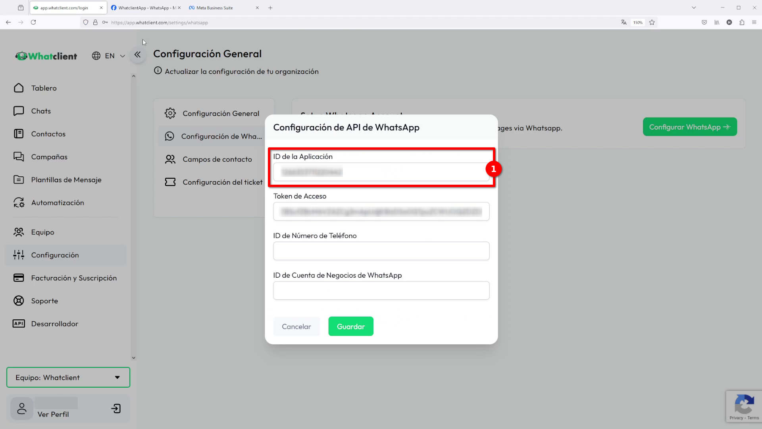This screenshot has width=762, height=429.
Task: Open the browser library icon
Action: (717, 23)
